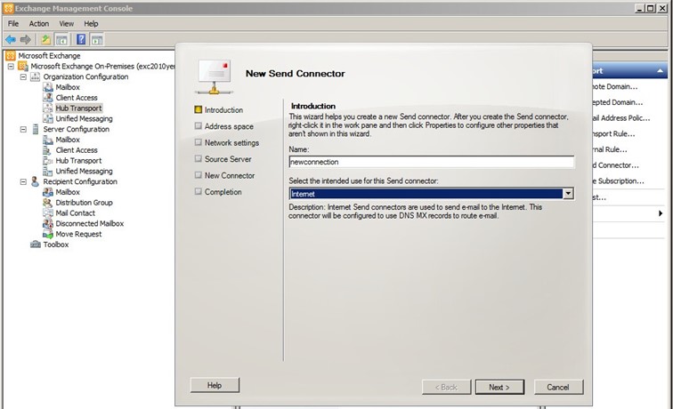Click the Journal Rule action link
The height and width of the screenshot is (409, 673).
point(610,149)
